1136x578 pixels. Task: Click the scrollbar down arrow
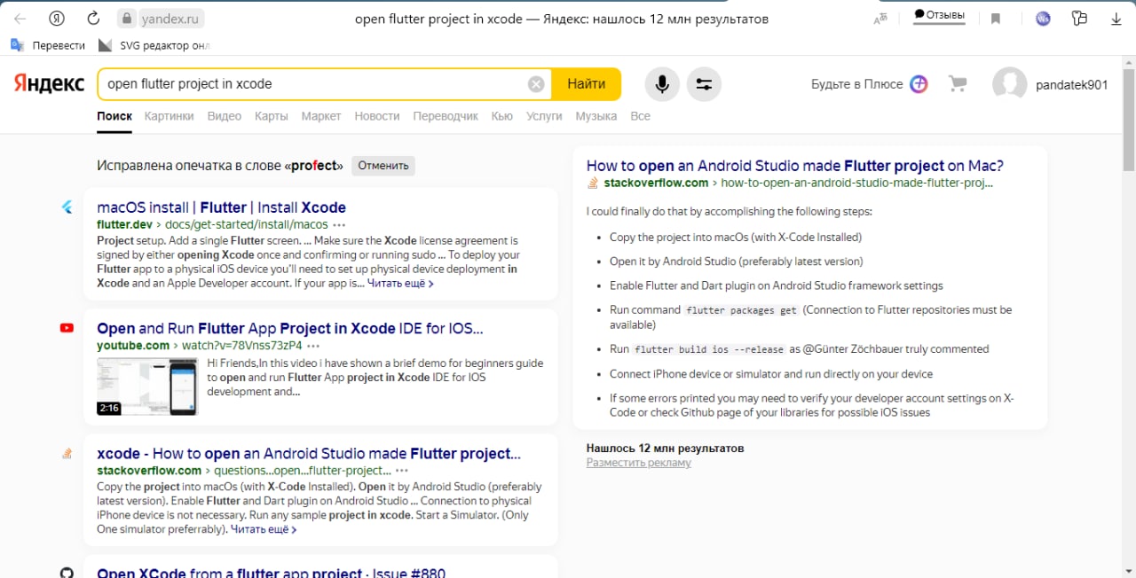[x=1129, y=571]
